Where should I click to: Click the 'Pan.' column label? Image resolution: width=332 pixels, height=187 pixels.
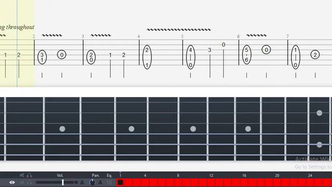(95, 176)
